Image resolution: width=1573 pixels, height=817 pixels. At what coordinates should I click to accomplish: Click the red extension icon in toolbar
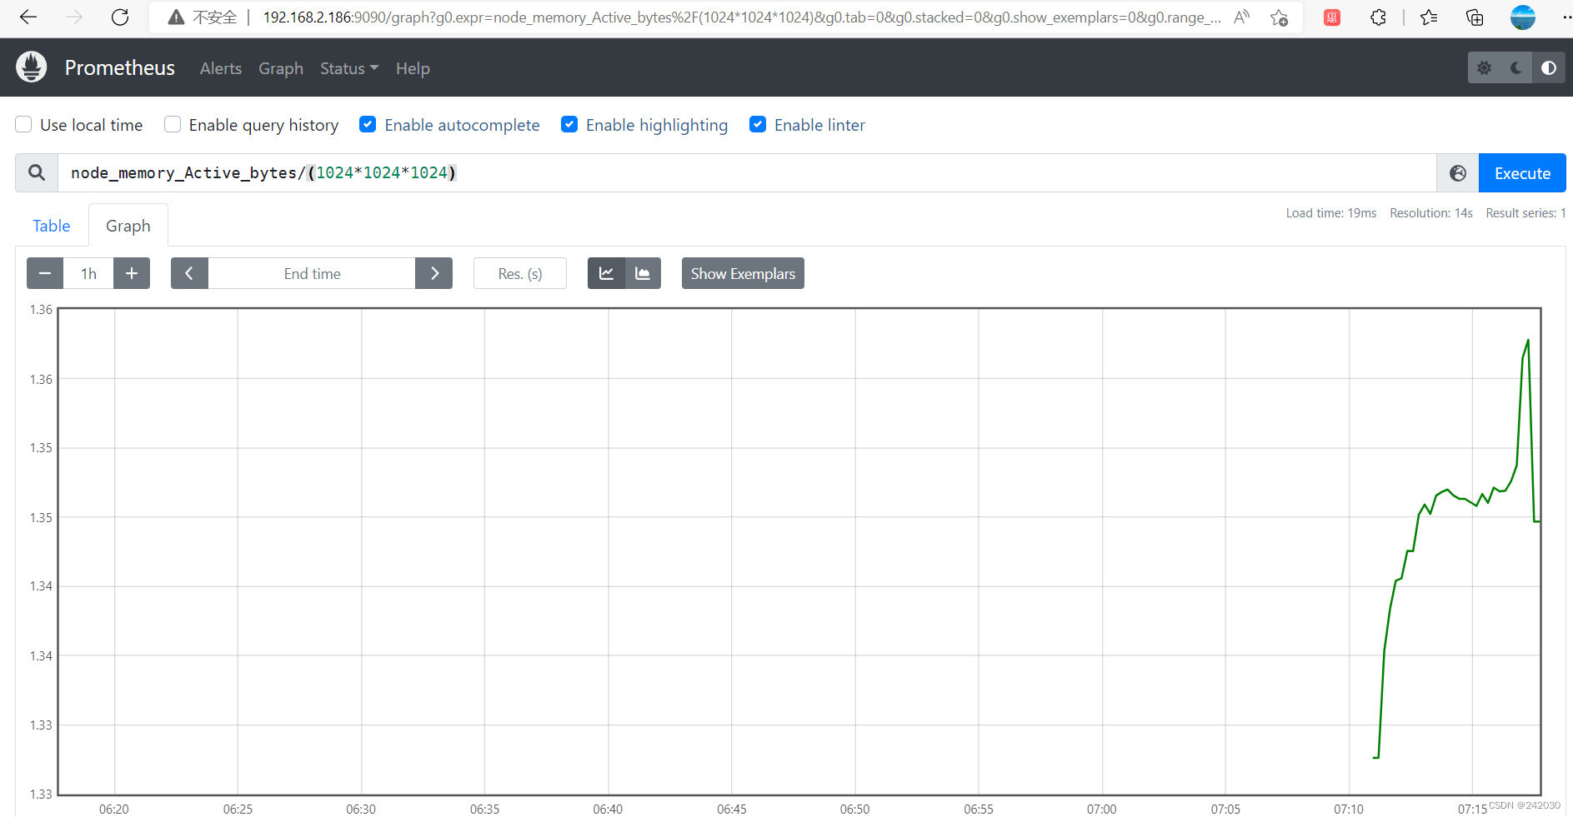coord(1332,17)
